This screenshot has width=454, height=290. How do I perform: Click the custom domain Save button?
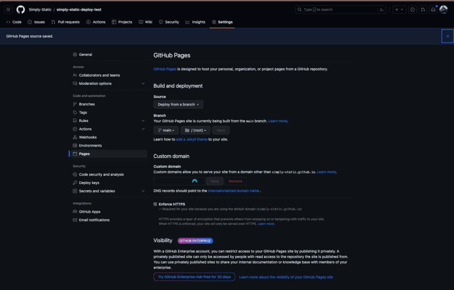tap(215, 181)
